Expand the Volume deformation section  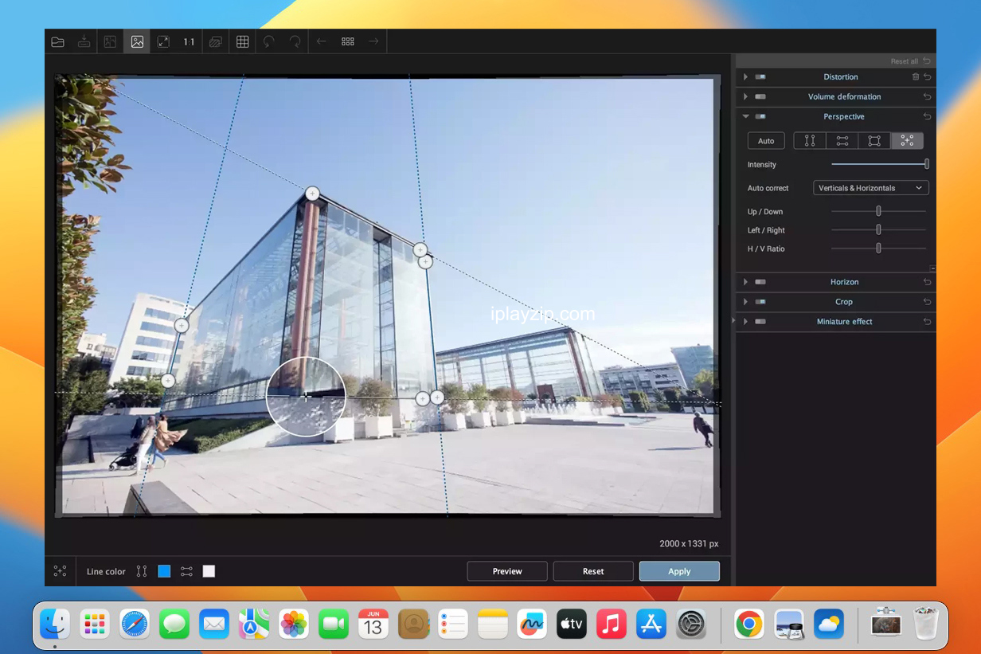pyautogui.click(x=745, y=97)
